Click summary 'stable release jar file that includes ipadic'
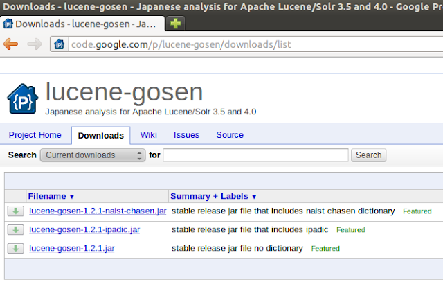This screenshot has width=443, height=291. coord(250,229)
